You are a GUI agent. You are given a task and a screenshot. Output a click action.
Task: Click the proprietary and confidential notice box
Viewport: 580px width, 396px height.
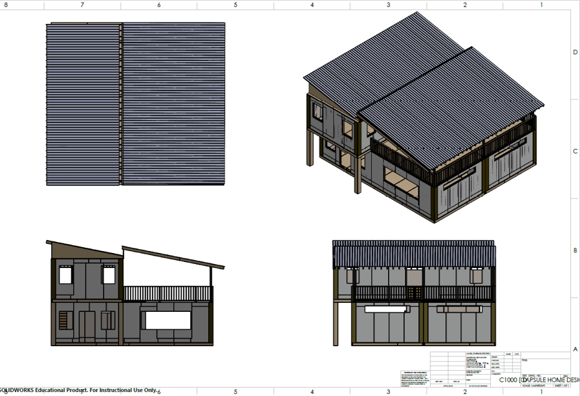click(414, 379)
